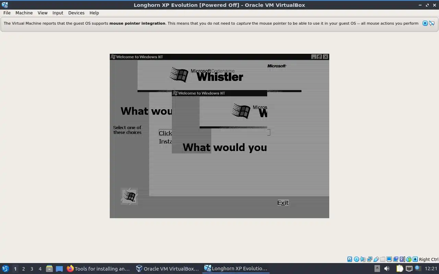Open the Machine menu
Image resolution: width=439 pixels, height=274 pixels.
pyautogui.click(x=24, y=13)
